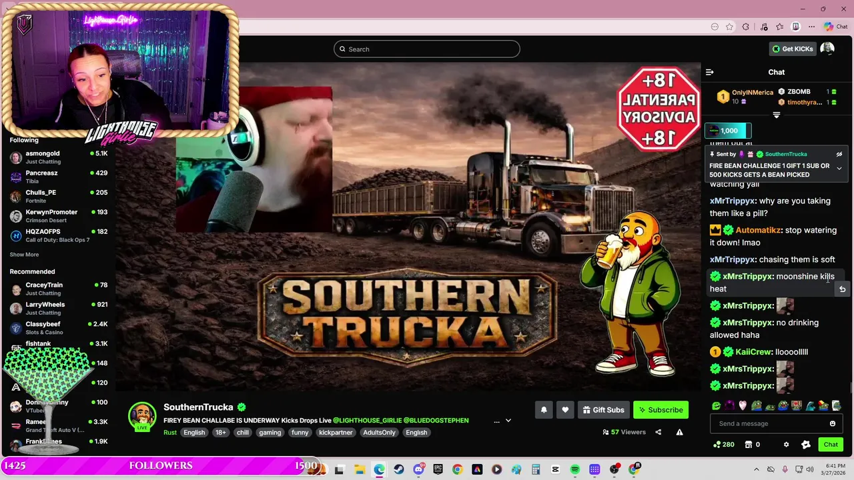This screenshot has height=480, width=854.
Task: Send the pink heart quick emote
Action: [x=743, y=405]
